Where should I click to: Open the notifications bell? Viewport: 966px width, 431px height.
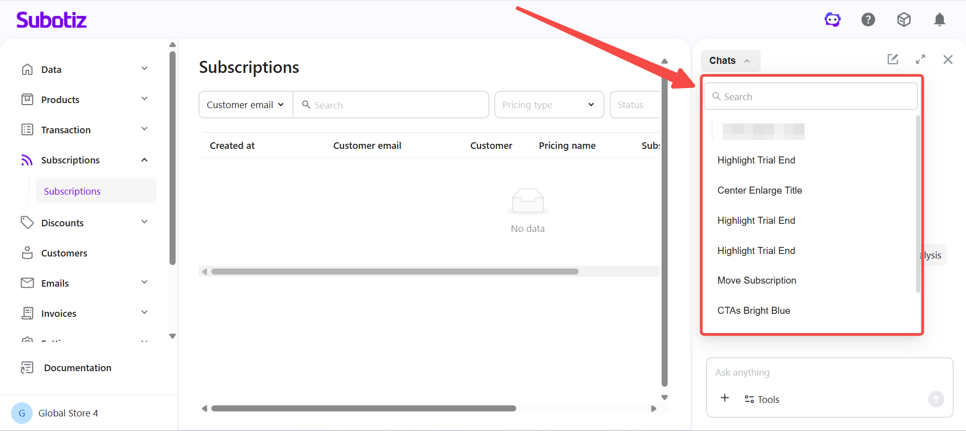(x=939, y=20)
